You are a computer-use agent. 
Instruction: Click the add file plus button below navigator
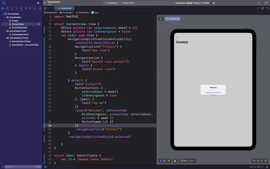(x=2, y=167)
